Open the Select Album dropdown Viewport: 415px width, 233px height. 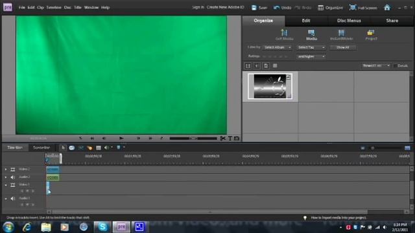coord(278,47)
